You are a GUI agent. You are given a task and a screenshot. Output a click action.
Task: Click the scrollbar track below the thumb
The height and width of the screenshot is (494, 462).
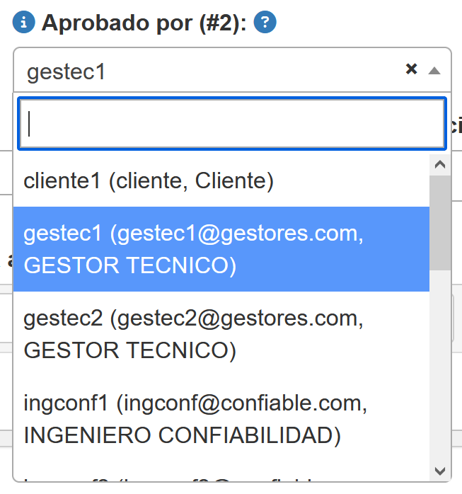coord(439,368)
